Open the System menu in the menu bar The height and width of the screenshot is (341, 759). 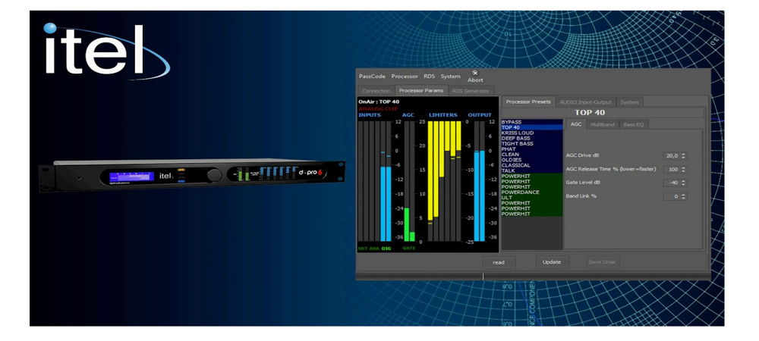tap(450, 77)
